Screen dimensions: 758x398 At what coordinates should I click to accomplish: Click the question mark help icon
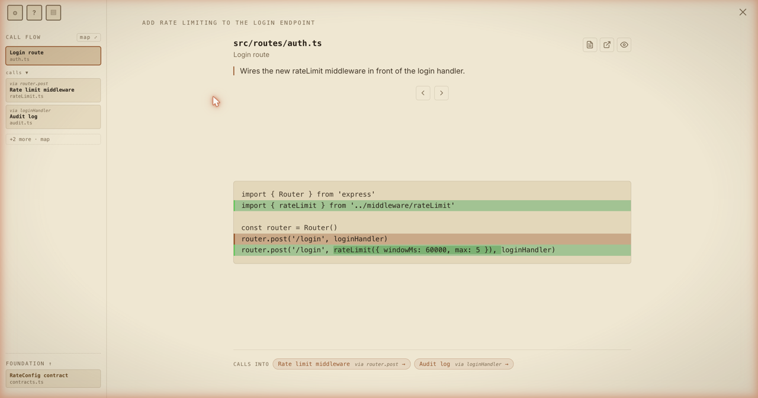tap(34, 12)
